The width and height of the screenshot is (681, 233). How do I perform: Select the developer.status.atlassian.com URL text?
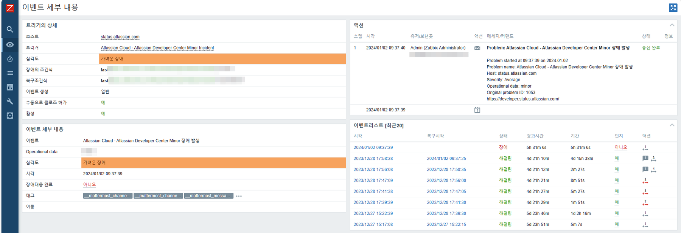[523, 99]
